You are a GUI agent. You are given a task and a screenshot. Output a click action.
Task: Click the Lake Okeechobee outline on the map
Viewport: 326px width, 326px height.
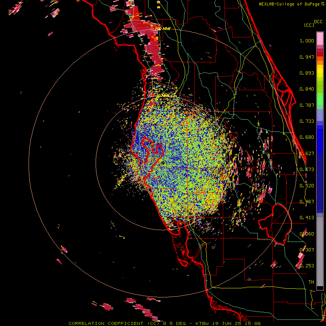coord(275,224)
